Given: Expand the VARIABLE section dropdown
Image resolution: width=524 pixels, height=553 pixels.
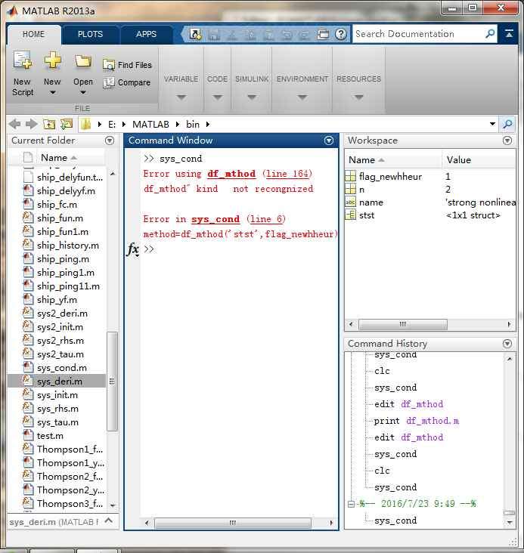Looking at the screenshot, I should 181,97.
